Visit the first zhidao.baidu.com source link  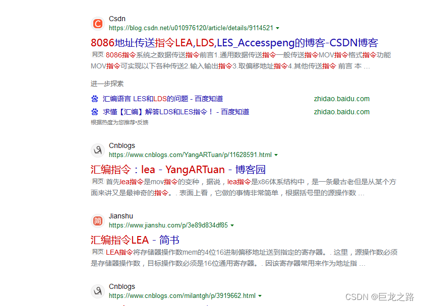(341, 98)
